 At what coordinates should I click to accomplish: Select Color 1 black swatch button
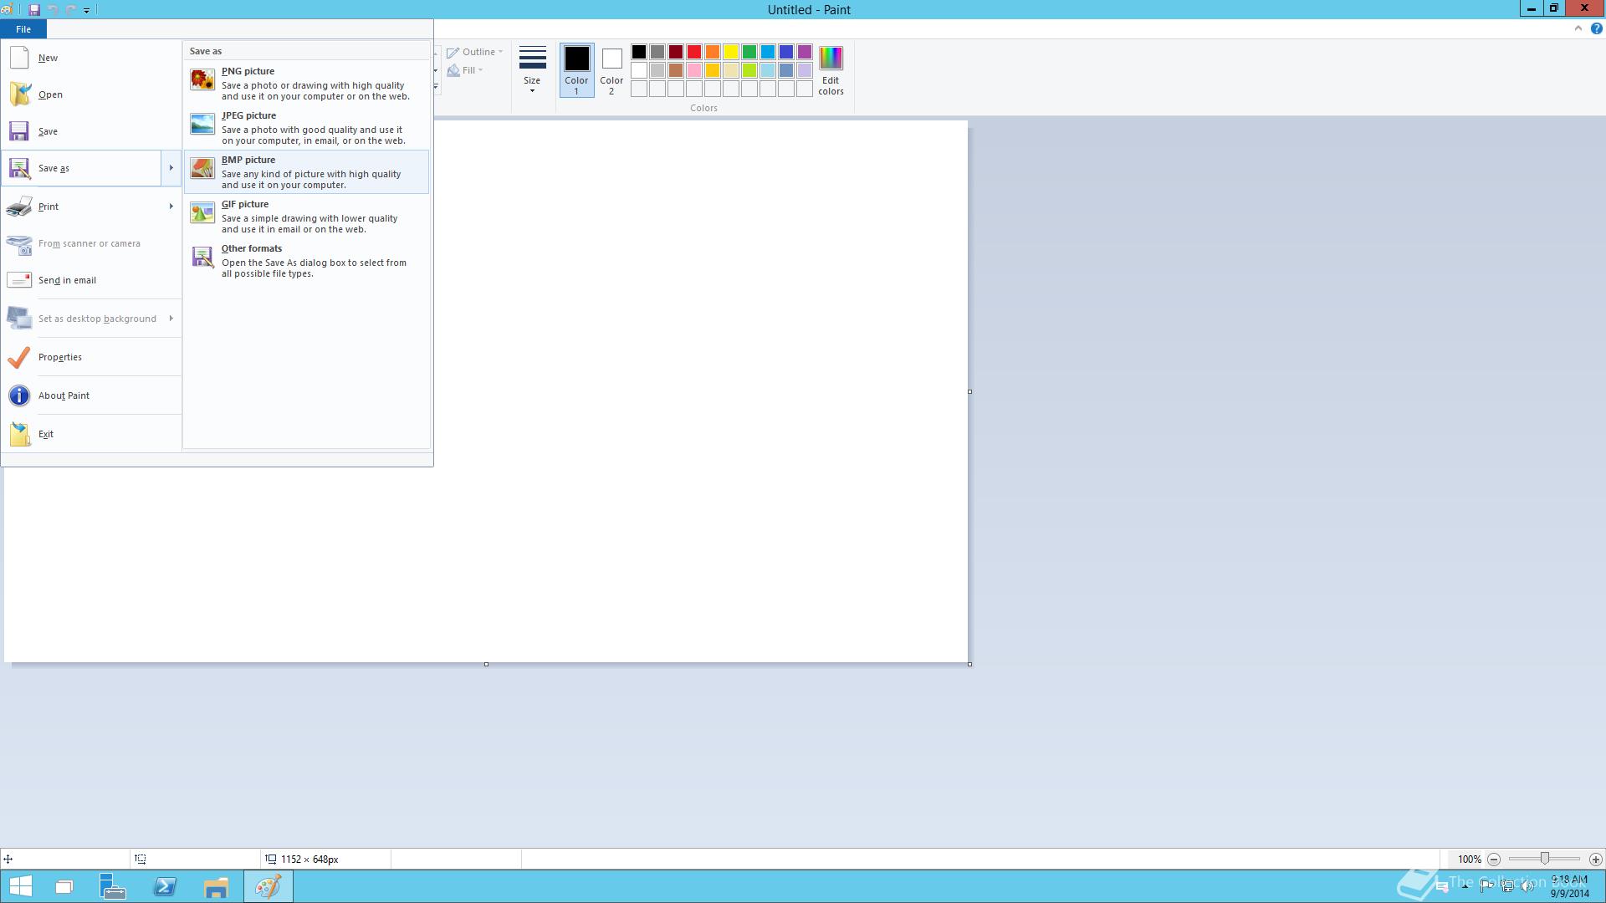click(576, 70)
